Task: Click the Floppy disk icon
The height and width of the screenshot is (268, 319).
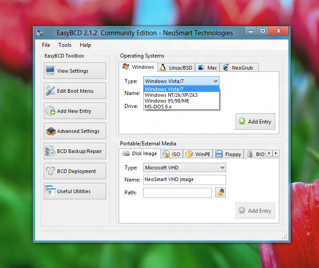Action: click(219, 154)
